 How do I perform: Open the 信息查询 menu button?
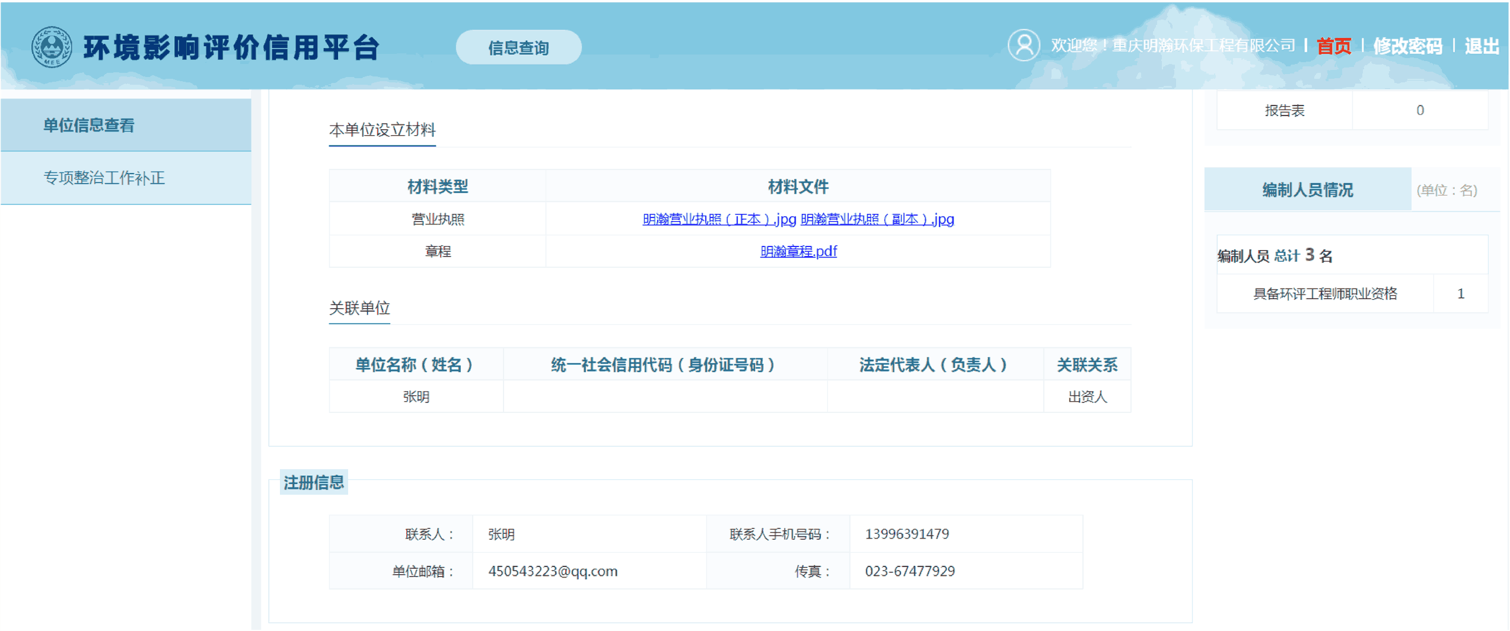518,47
